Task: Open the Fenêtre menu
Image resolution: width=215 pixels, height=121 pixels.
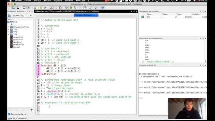Action: click(69, 1)
